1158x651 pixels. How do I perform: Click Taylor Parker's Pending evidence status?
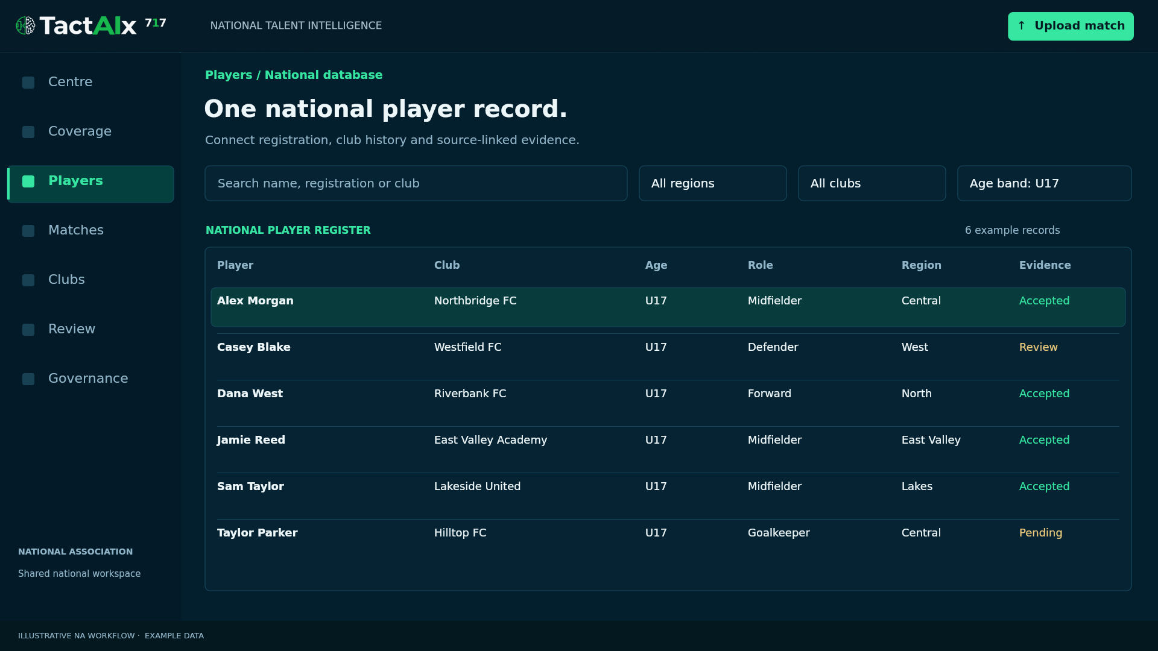coord(1040,533)
